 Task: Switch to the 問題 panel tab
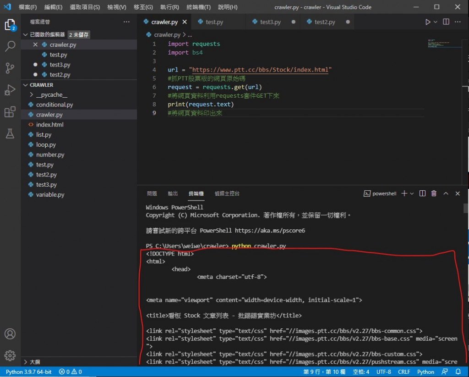[152, 194]
